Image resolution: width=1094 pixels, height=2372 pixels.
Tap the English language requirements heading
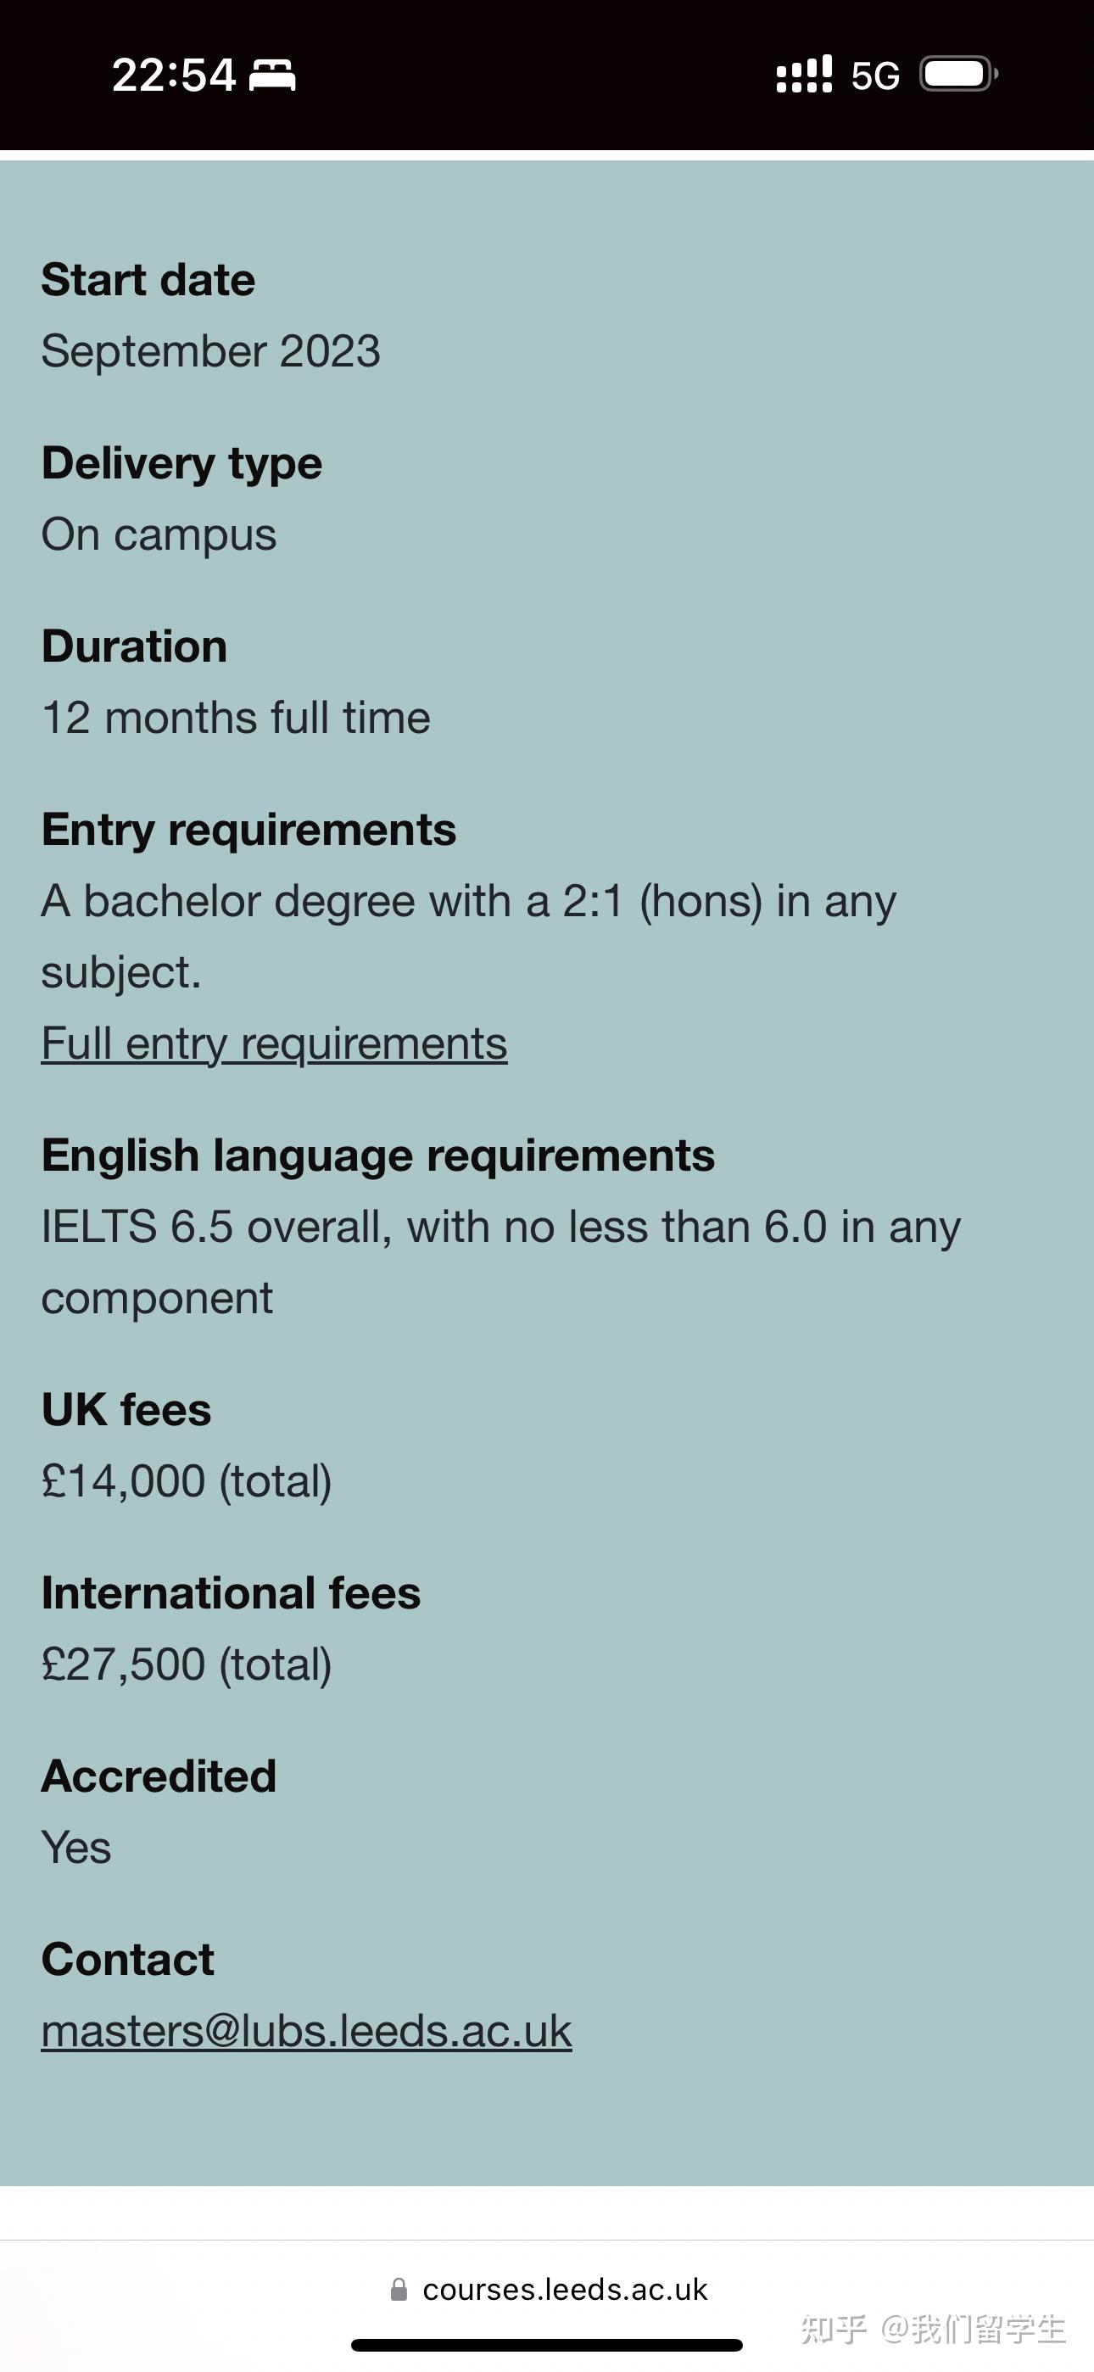pos(378,1156)
